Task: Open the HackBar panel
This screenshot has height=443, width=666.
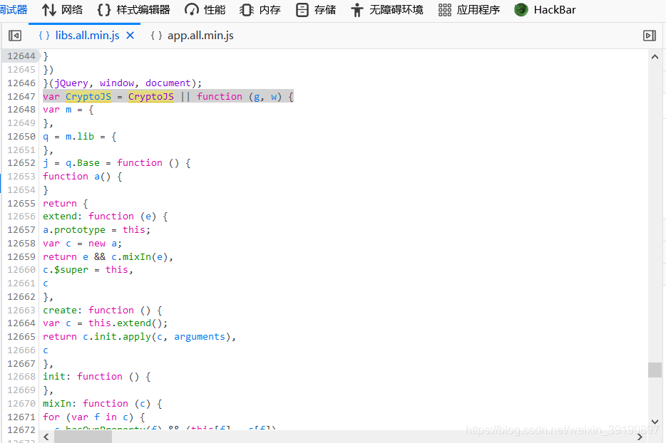Action: 545,10
